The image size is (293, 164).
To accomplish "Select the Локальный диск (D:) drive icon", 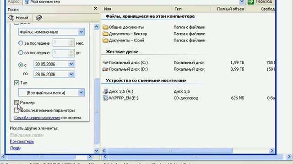I will tap(106, 69).
